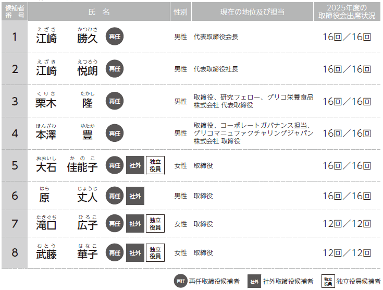
Task: Click the 再任 icon in the bottom legend
Action: coord(180,281)
